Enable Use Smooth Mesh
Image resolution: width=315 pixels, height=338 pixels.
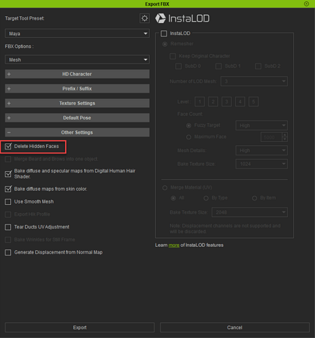[x=8, y=201]
